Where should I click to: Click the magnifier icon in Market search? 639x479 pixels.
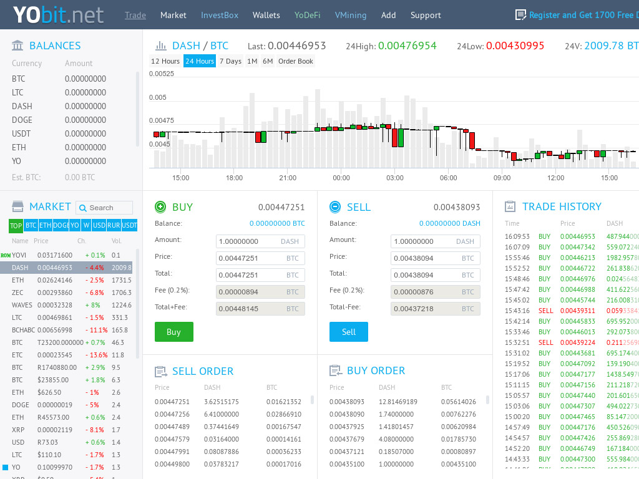[x=83, y=208]
